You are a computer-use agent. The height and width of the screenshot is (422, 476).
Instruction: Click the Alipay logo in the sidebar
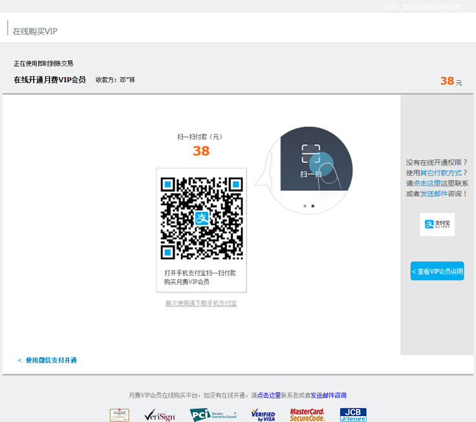(437, 224)
